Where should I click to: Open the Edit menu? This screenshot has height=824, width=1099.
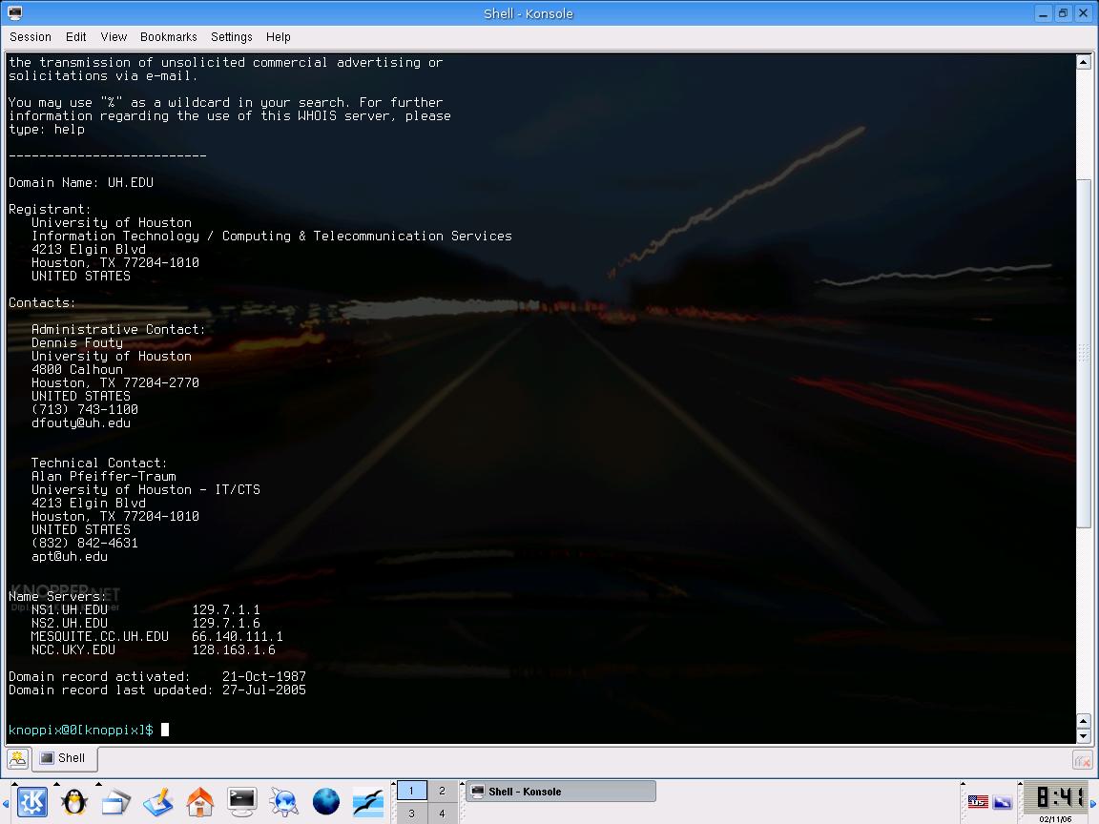tap(75, 37)
